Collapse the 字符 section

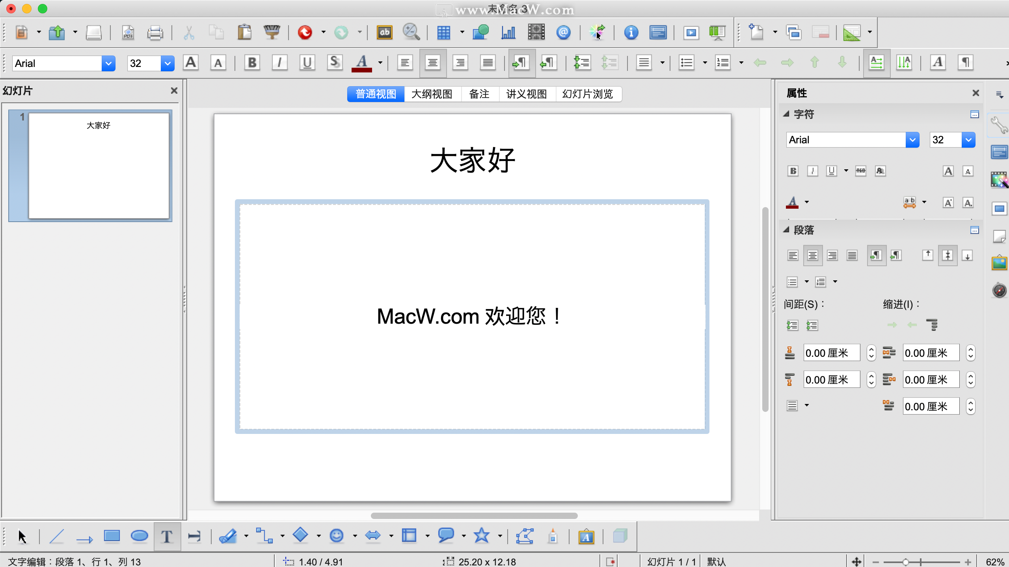786,114
